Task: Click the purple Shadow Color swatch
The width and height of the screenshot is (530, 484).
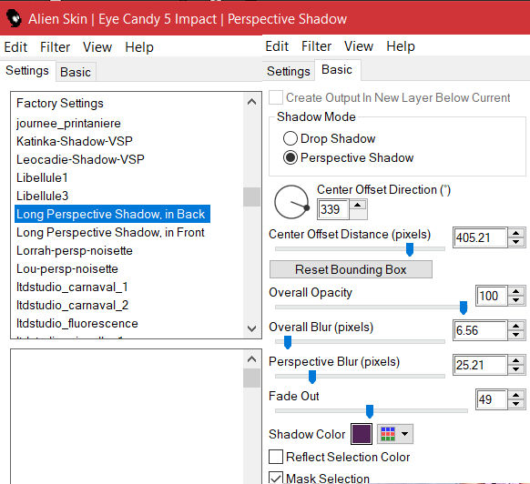Action: pyautogui.click(x=362, y=434)
